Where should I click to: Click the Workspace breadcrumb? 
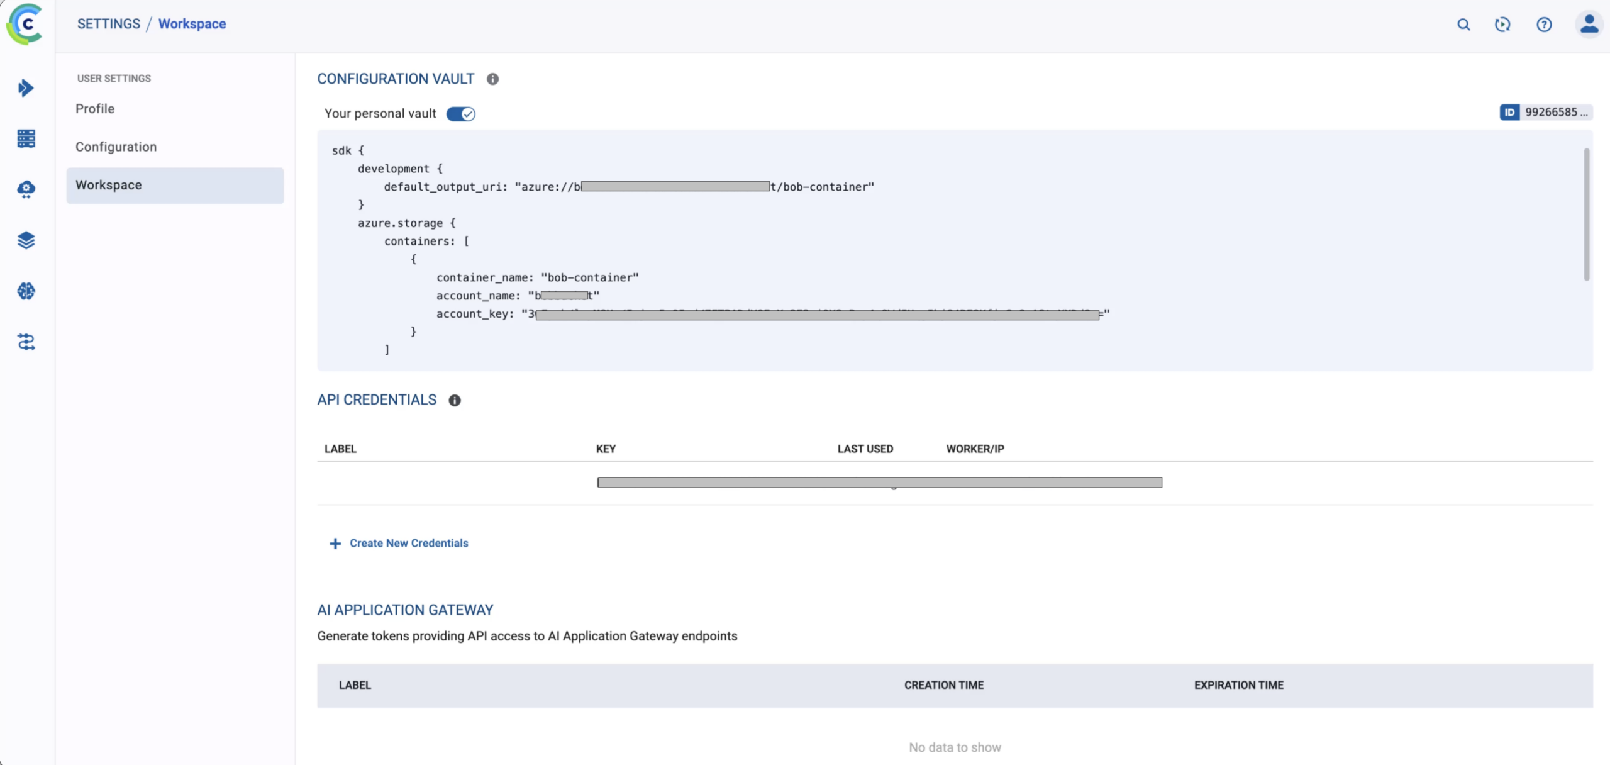(x=192, y=24)
